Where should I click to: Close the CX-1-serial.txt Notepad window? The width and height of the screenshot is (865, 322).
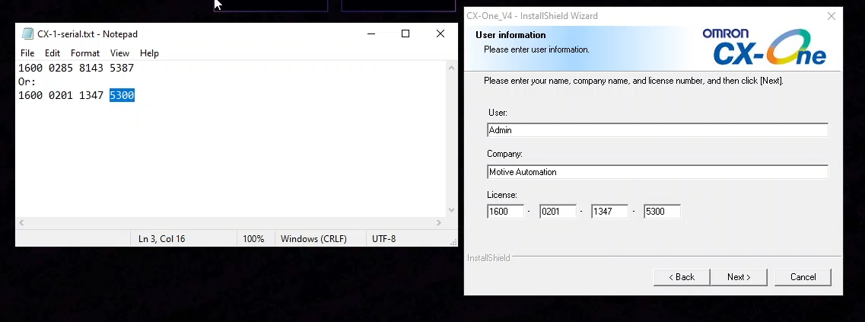tap(440, 33)
